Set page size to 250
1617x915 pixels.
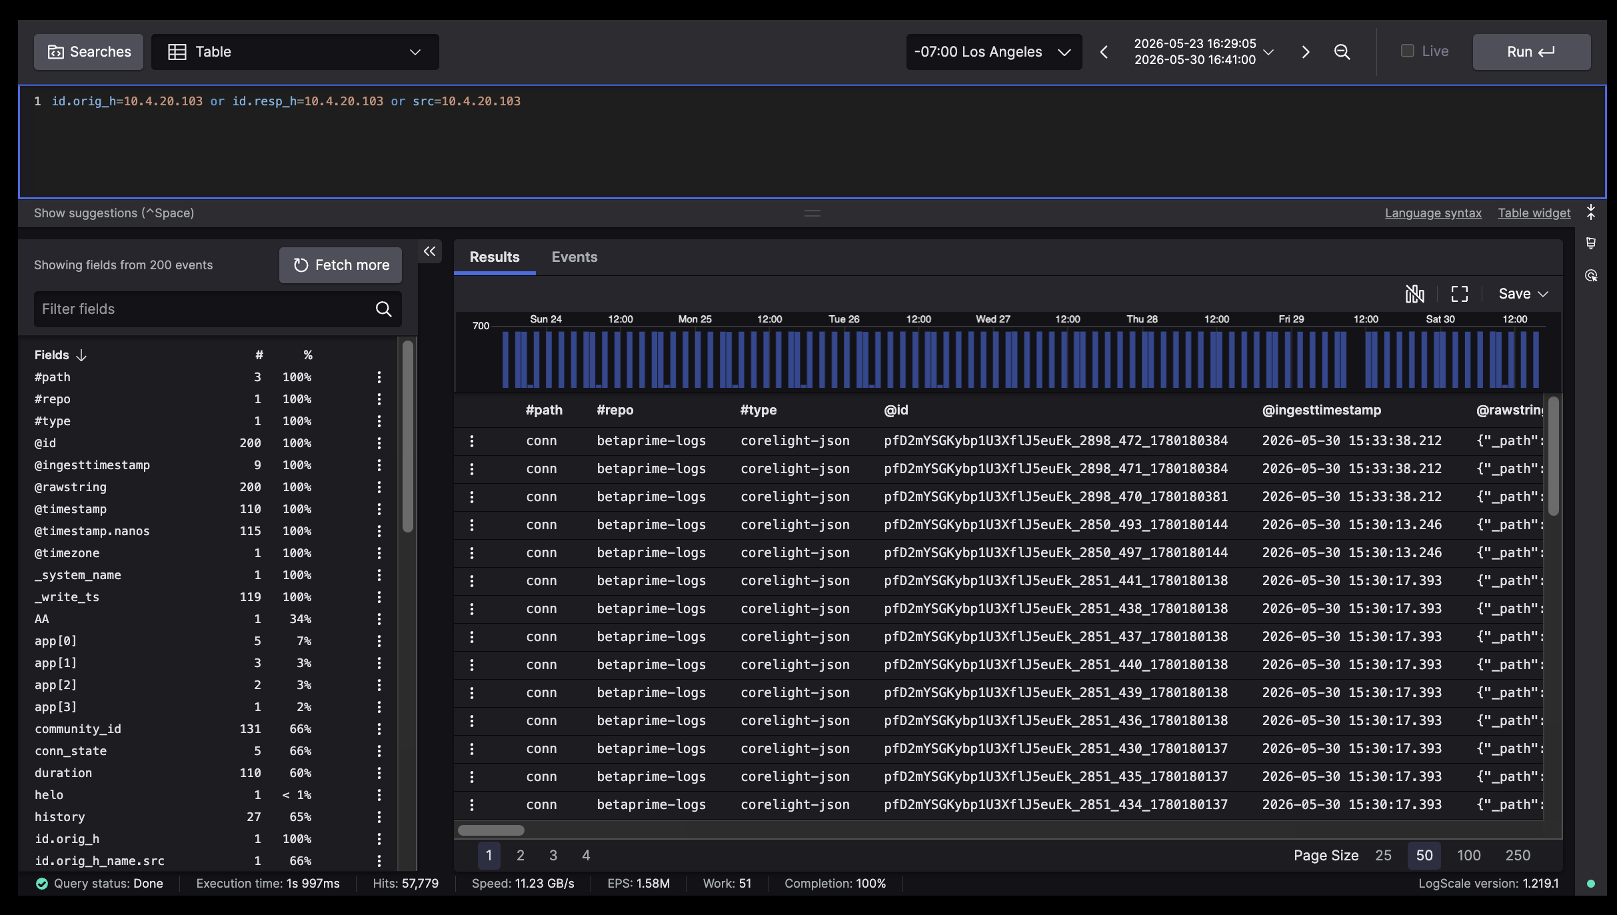(1518, 856)
